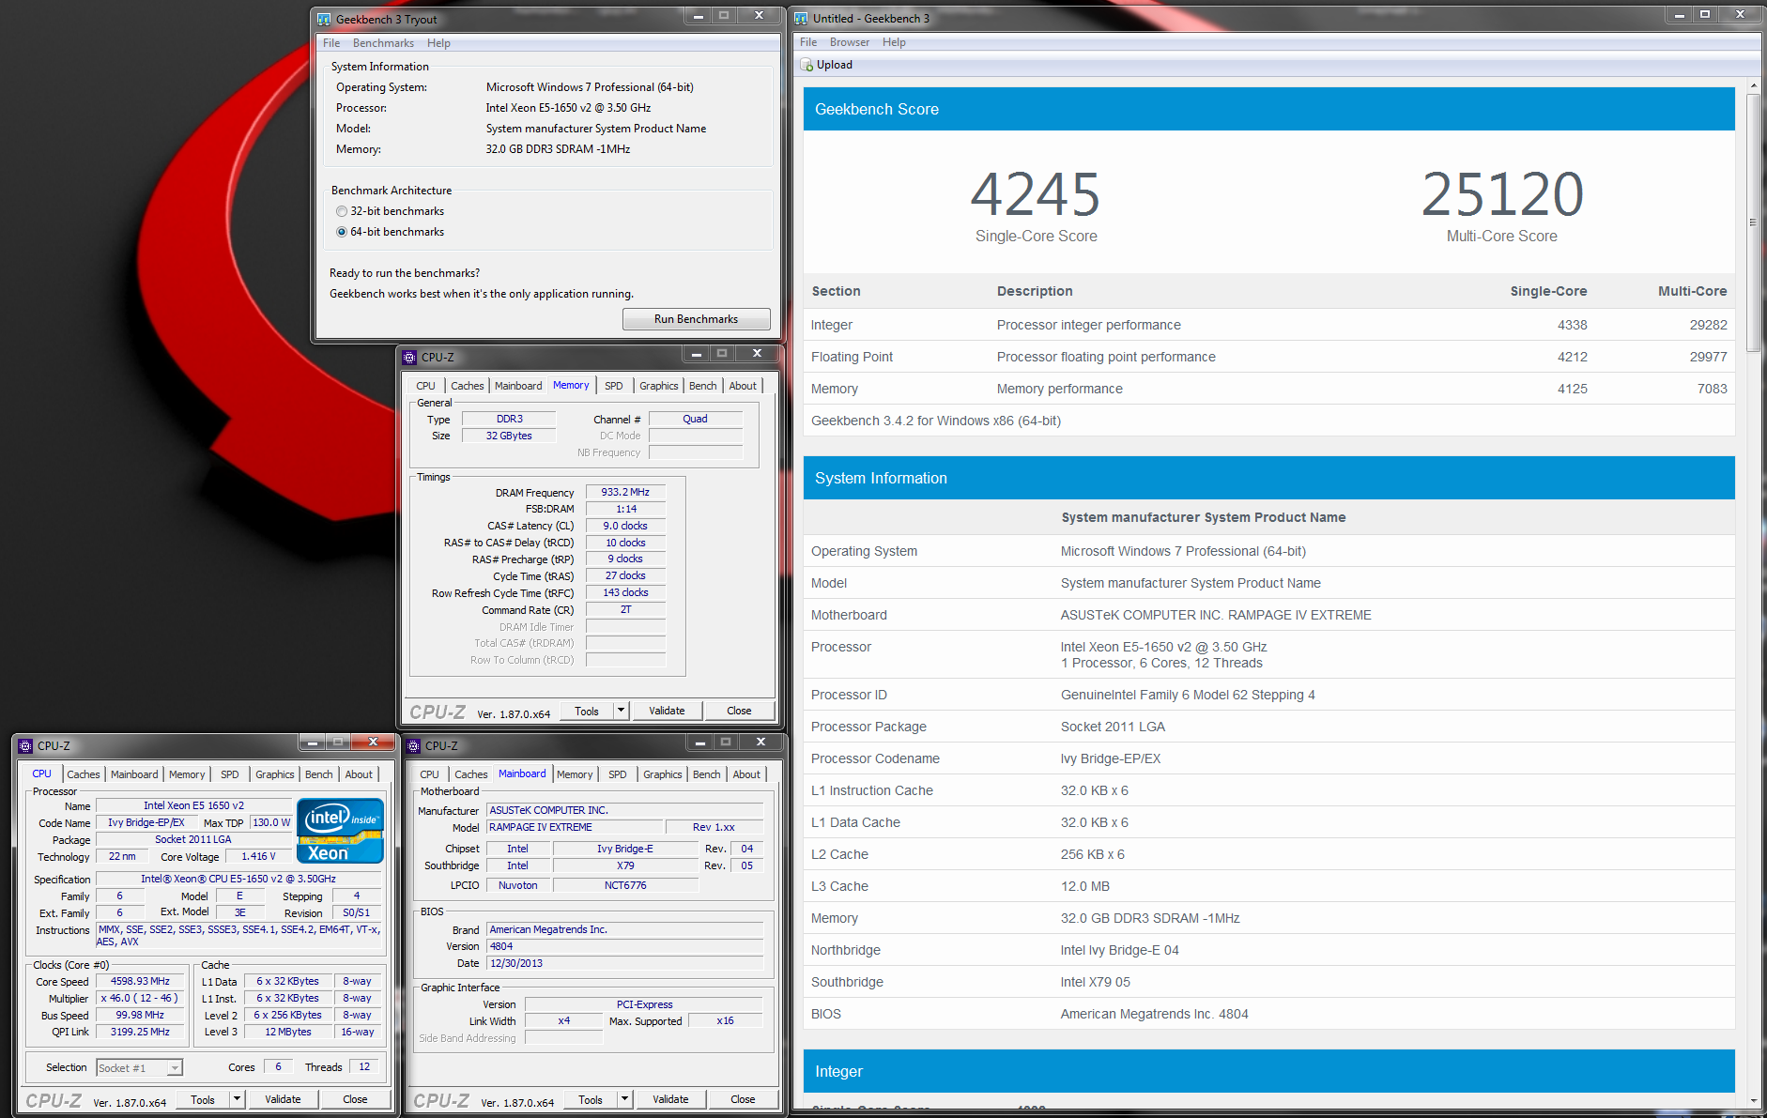Image resolution: width=1767 pixels, height=1118 pixels.
Task: Click the Memory performance row description
Action: point(1059,389)
